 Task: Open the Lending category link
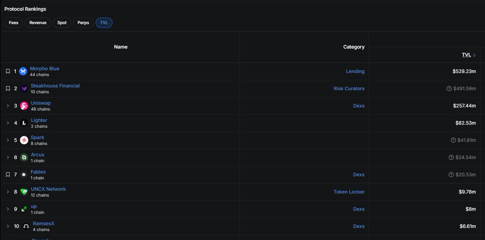(355, 72)
